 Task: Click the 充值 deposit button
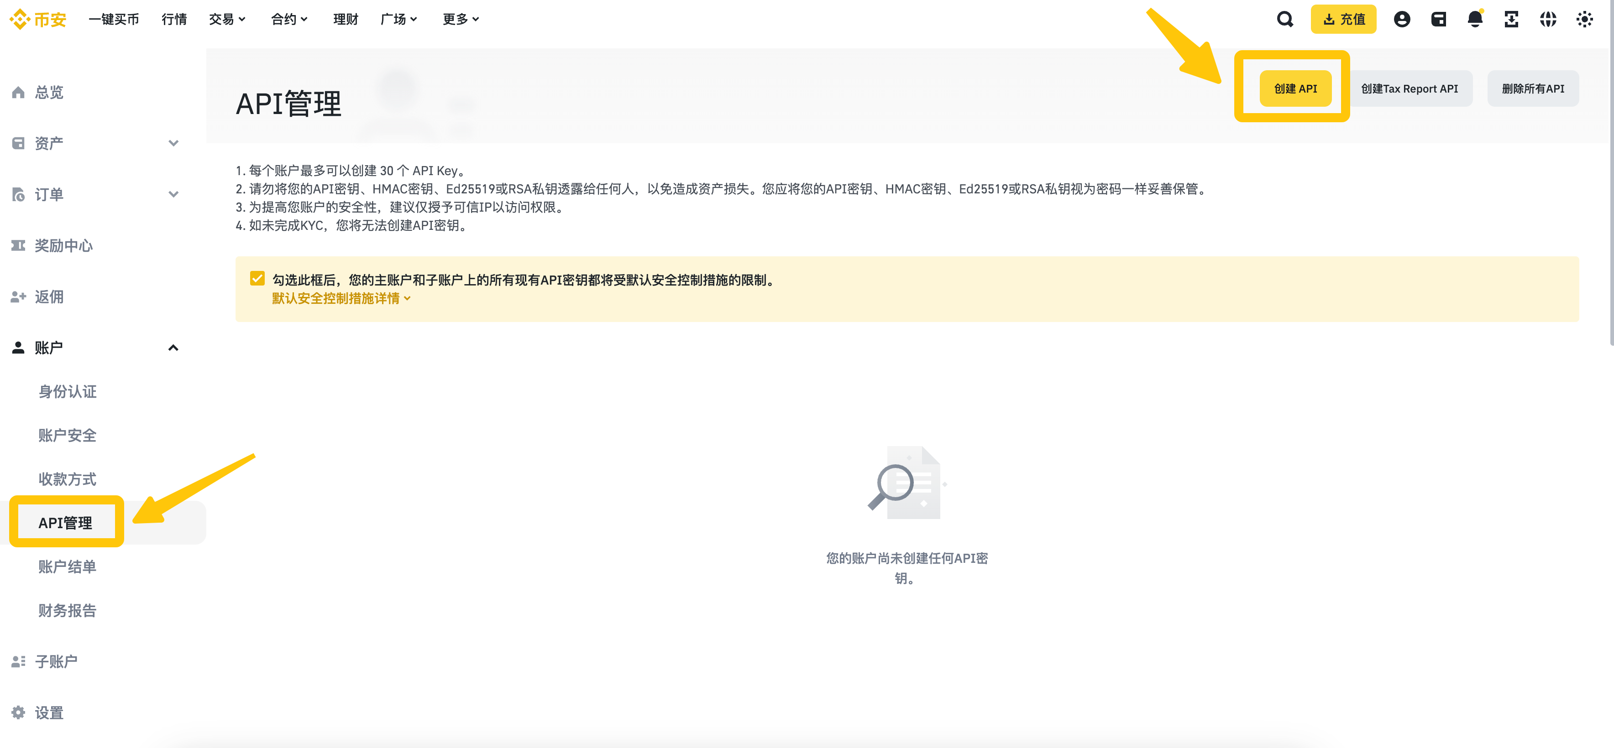click(1343, 20)
